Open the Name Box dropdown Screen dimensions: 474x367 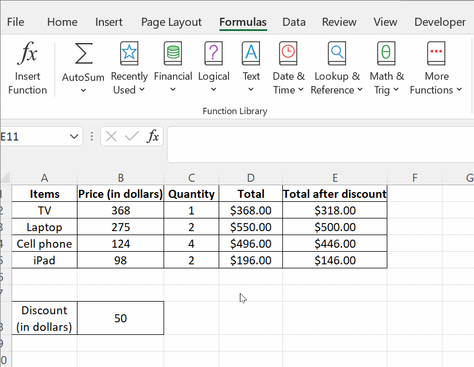point(73,136)
